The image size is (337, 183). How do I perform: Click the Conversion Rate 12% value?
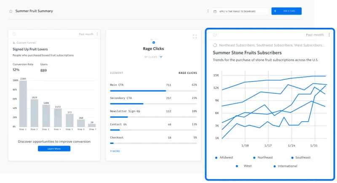pos(16,70)
